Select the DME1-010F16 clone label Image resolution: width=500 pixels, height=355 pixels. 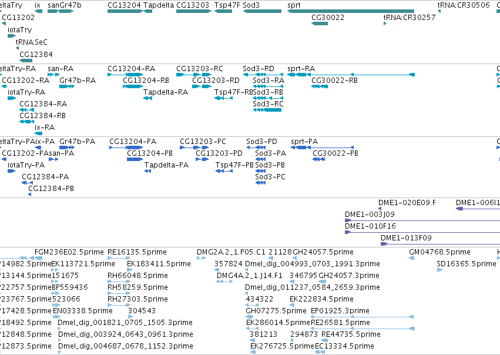(x=370, y=226)
